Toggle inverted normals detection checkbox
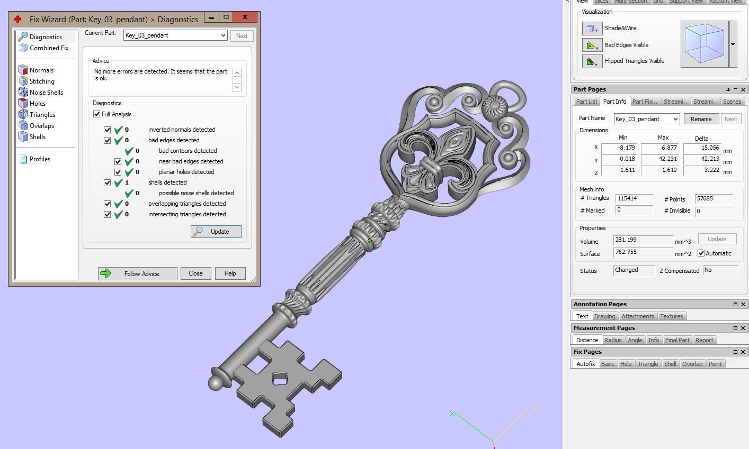The height and width of the screenshot is (449, 749). [x=108, y=130]
